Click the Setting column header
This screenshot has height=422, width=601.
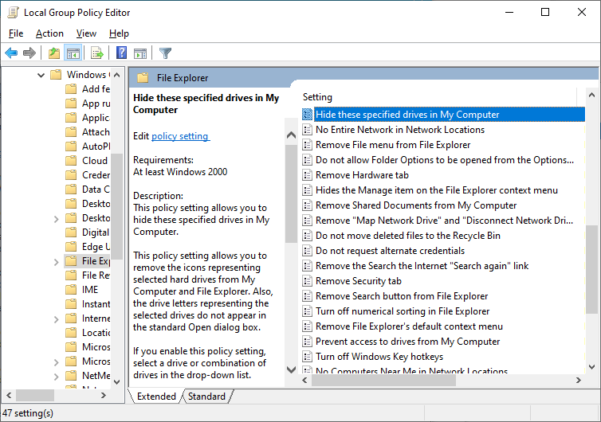(318, 97)
